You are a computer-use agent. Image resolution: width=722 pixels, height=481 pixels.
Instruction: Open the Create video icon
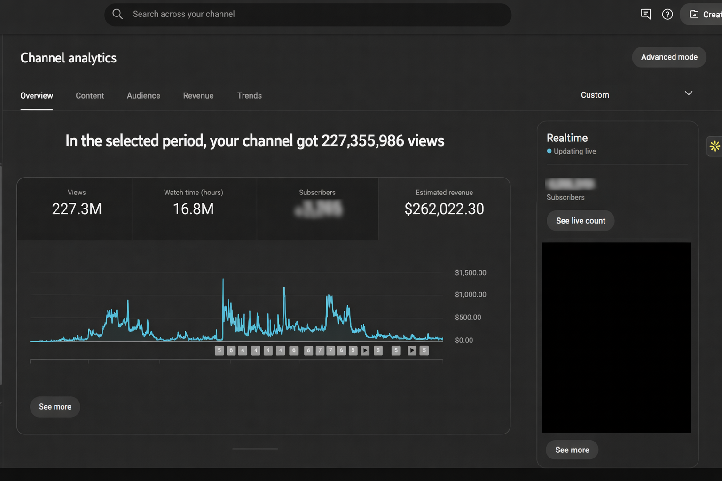tap(693, 14)
